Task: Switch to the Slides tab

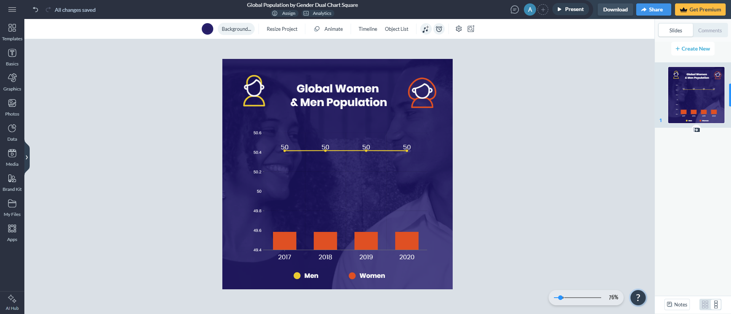Action: 676,30
